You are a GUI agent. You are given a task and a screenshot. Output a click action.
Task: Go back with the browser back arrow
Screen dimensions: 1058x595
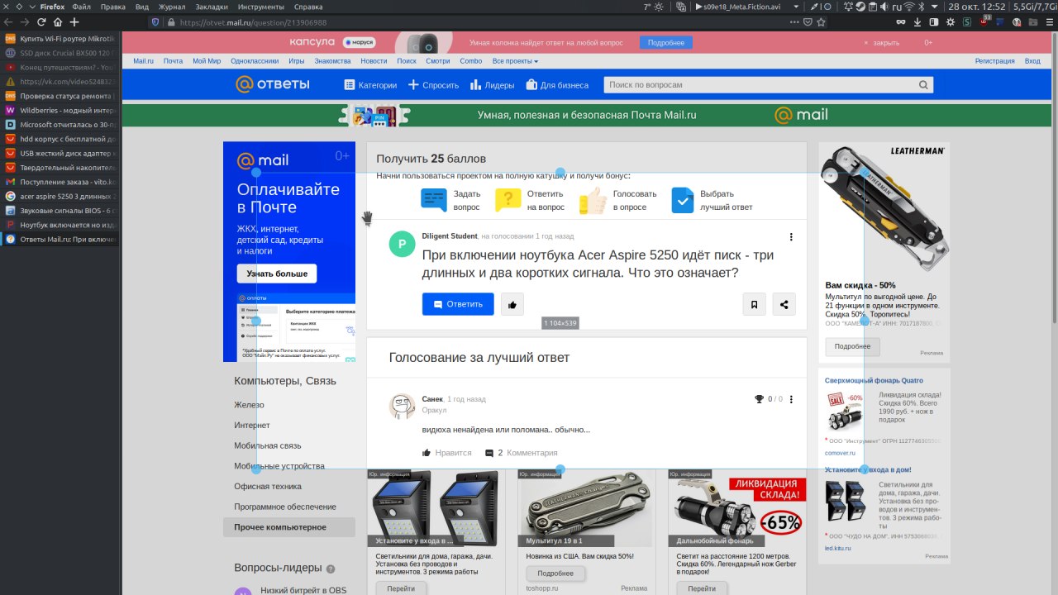click(7, 22)
